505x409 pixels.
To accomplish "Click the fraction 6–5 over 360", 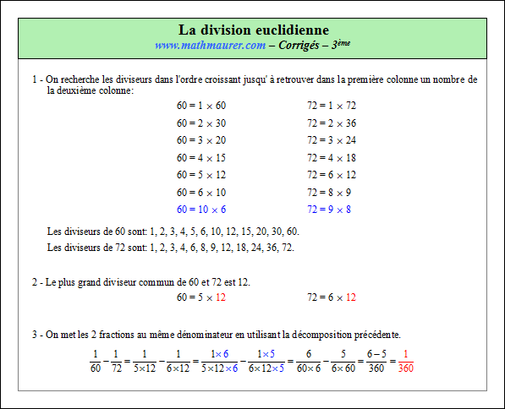I will 376,362.
